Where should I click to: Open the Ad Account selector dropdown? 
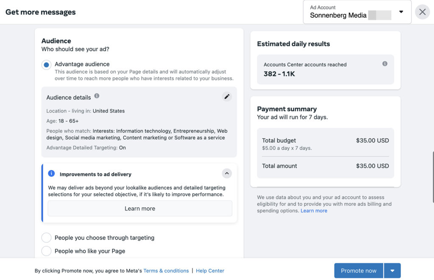coord(401,12)
